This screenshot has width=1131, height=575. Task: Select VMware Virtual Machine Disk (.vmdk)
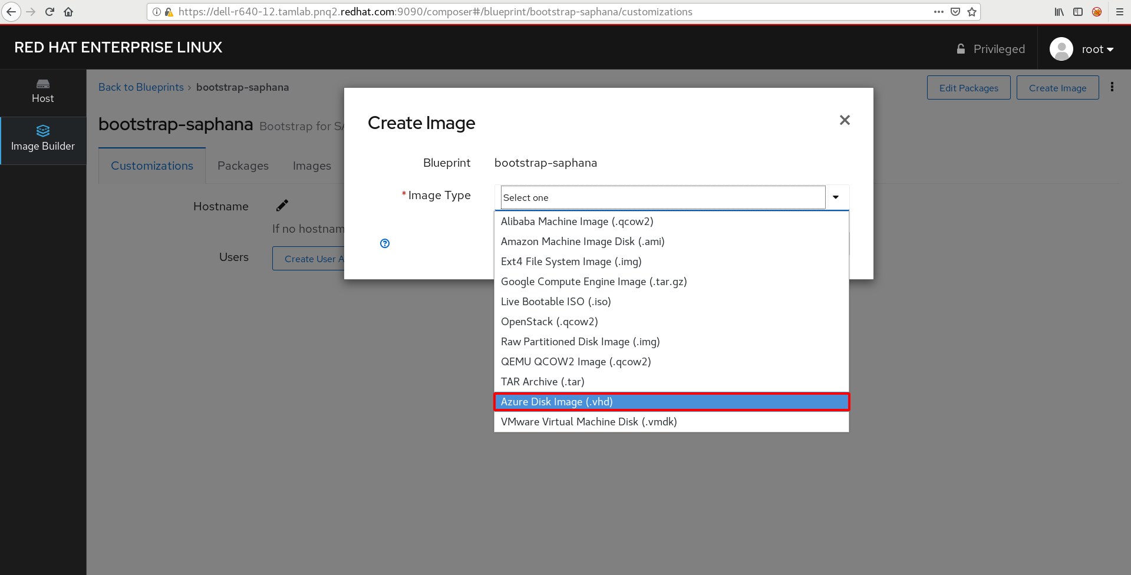tap(589, 422)
